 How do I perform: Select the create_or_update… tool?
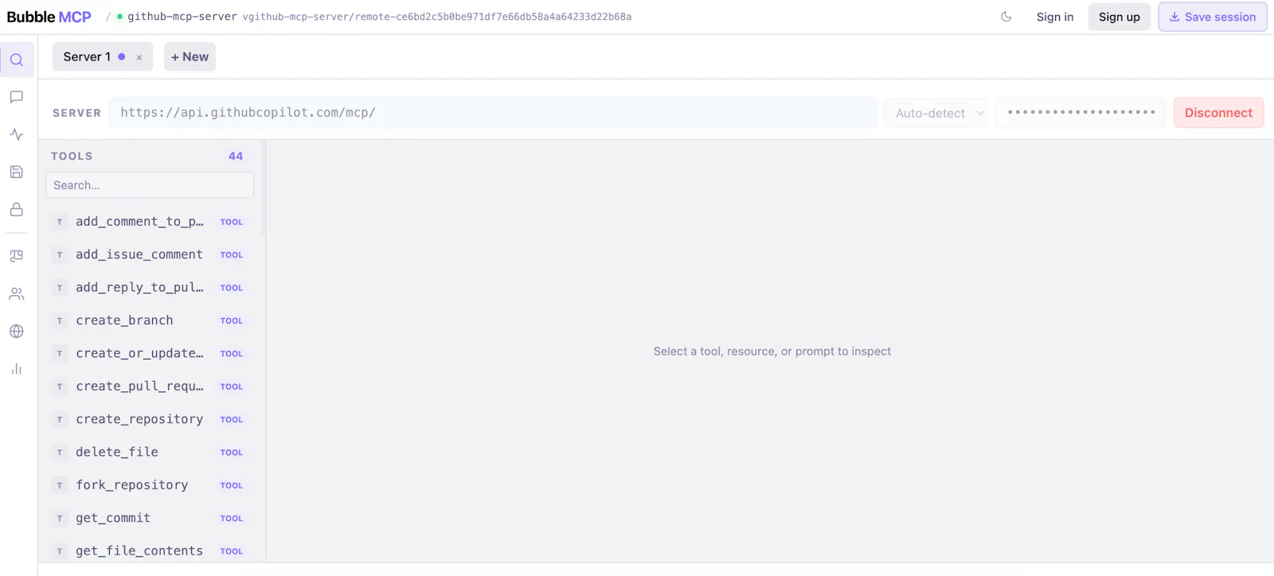[x=150, y=353]
